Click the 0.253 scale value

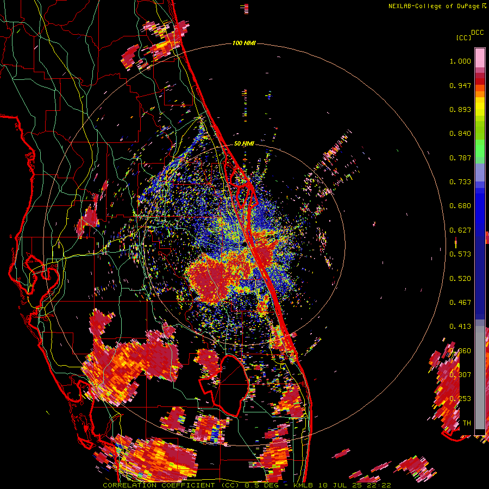(460, 399)
